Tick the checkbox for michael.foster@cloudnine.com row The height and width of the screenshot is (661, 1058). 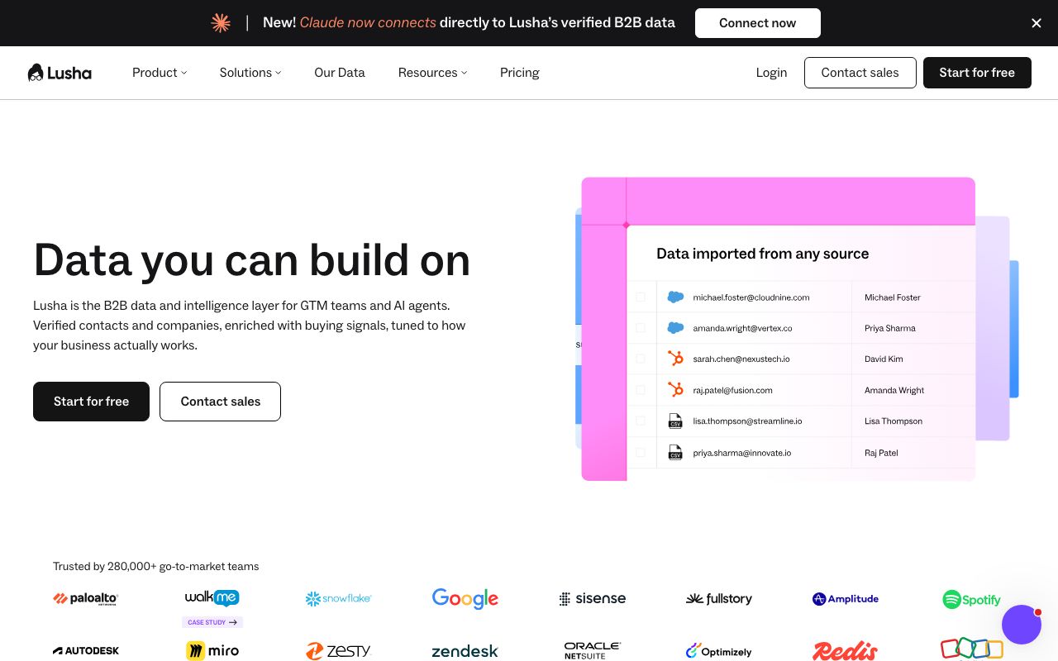click(x=641, y=297)
